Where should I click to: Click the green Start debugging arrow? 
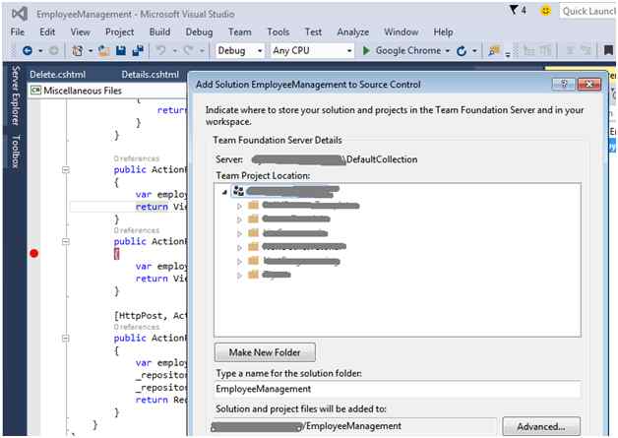(366, 50)
